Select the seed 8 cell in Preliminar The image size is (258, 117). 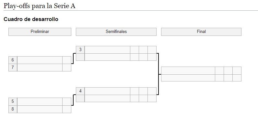tap(13, 109)
